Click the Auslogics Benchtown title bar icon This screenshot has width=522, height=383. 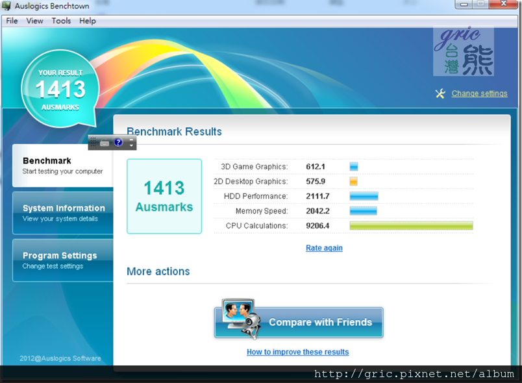(x=6, y=6)
